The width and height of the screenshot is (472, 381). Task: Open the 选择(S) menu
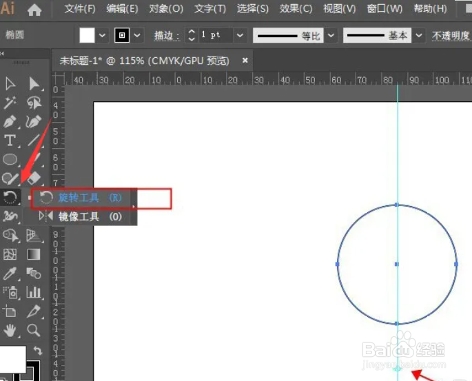[x=253, y=9]
